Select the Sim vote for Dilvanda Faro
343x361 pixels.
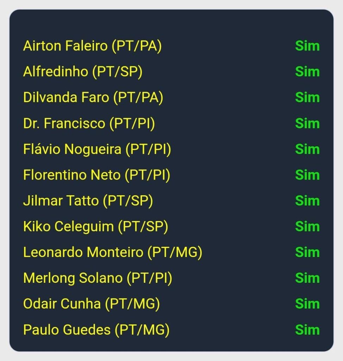307,98
